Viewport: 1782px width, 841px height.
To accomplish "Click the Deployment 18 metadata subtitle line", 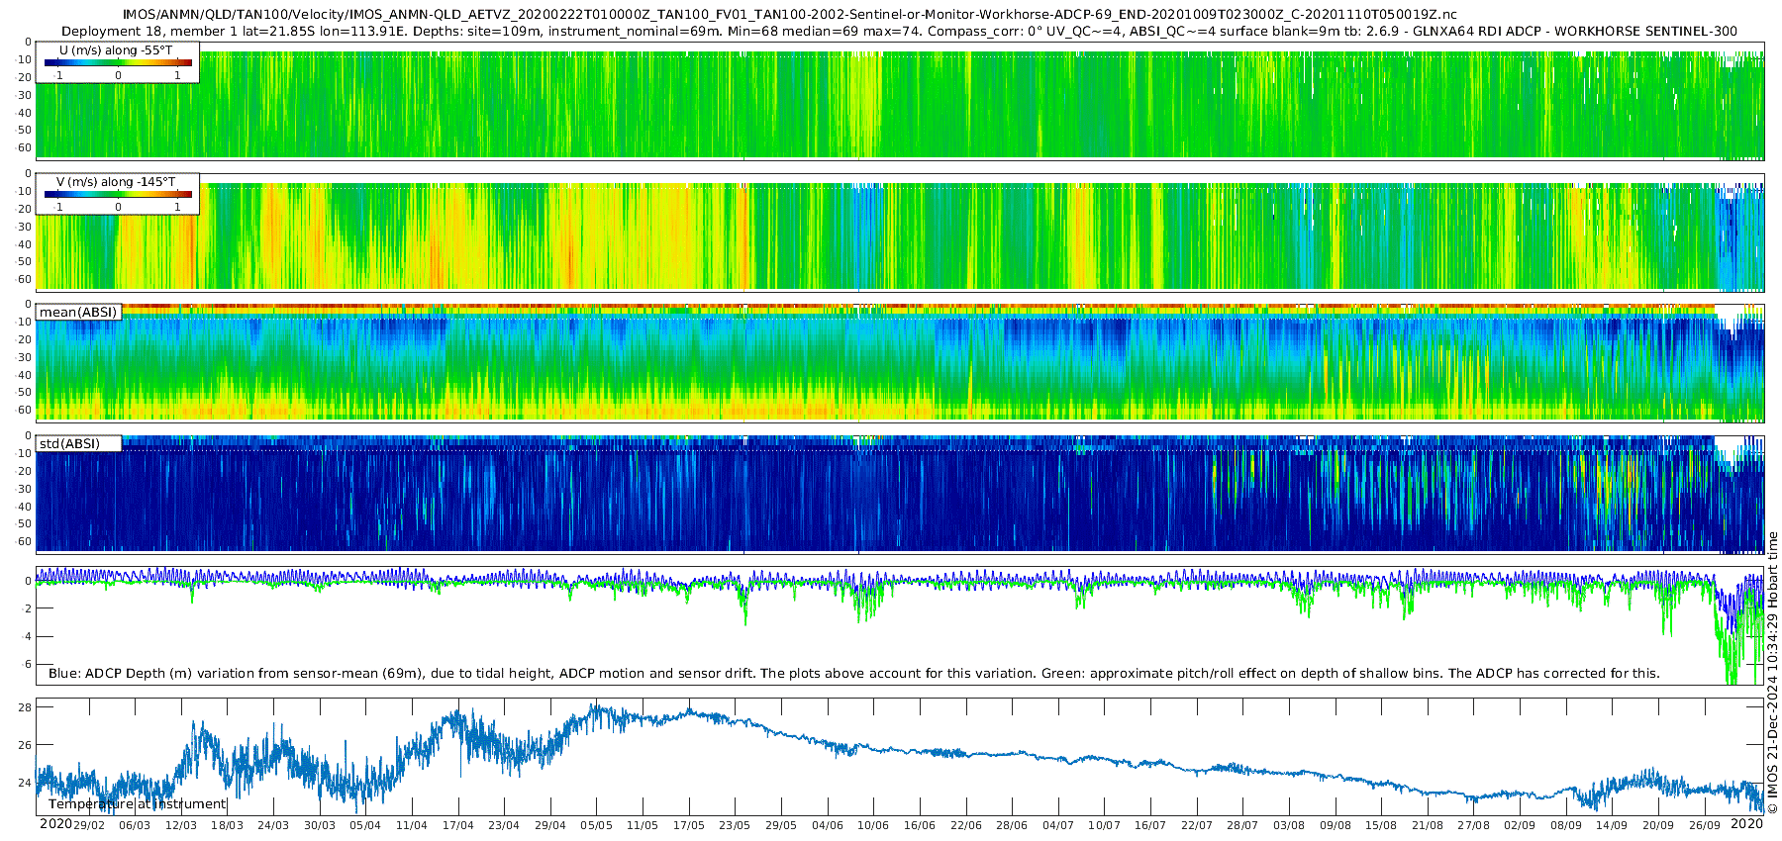I will (899, 31).
